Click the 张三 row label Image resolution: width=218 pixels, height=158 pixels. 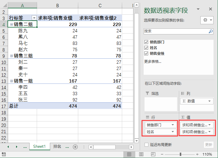(x=23, y=100)
